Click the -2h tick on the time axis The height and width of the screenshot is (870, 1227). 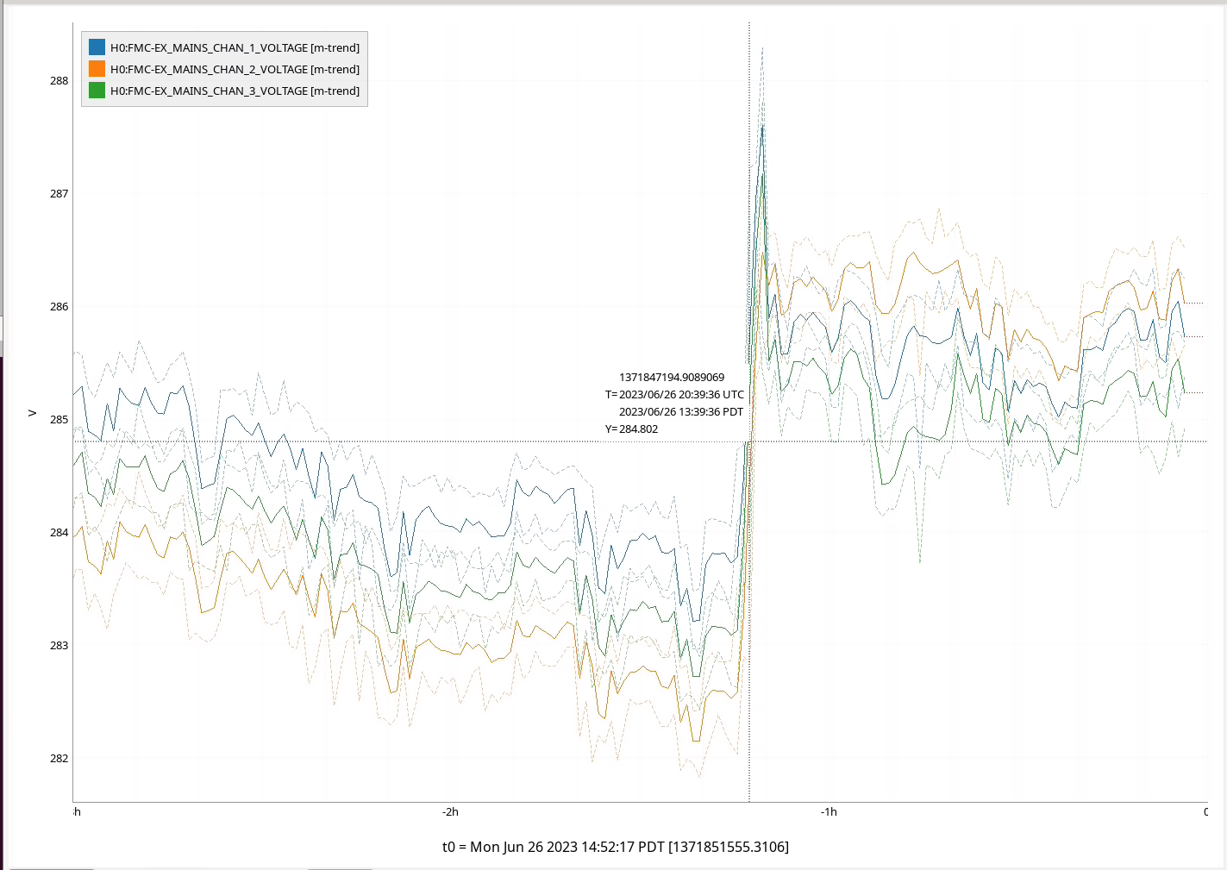coord(450,812)
